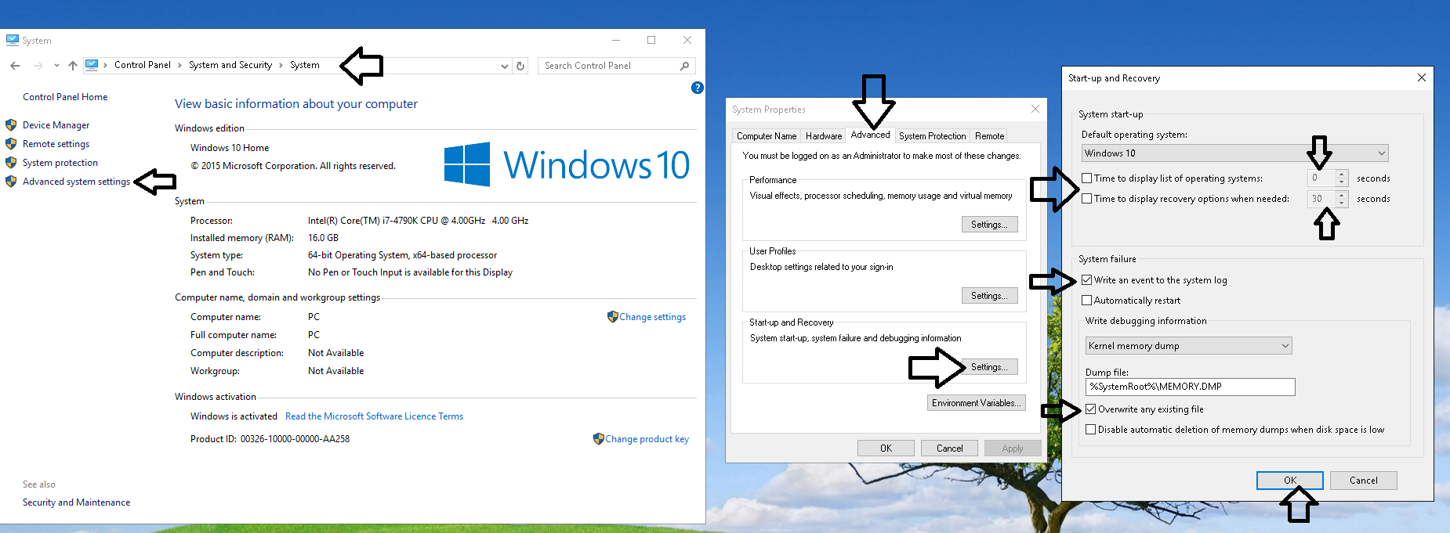
Task: Uncheck Write an event to the system log
Action: coord(1087,280)
